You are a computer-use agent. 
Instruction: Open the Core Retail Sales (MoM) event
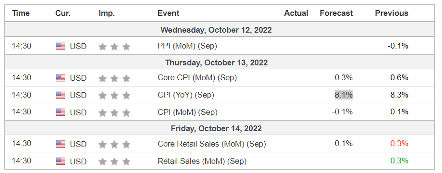(212, 144)
